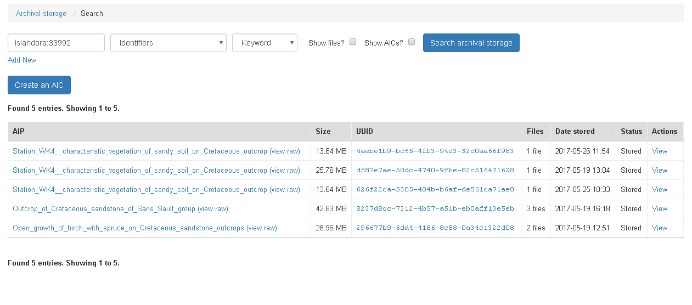Select UUID 8237d8cc-7312-4b57-a51b-eb0aff13e5eb link
This screenshot has height=305, width=692.
[435, 208]
